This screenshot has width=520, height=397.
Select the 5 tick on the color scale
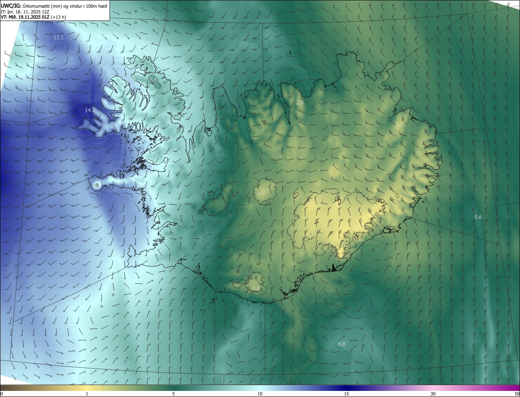click(173, 394)
